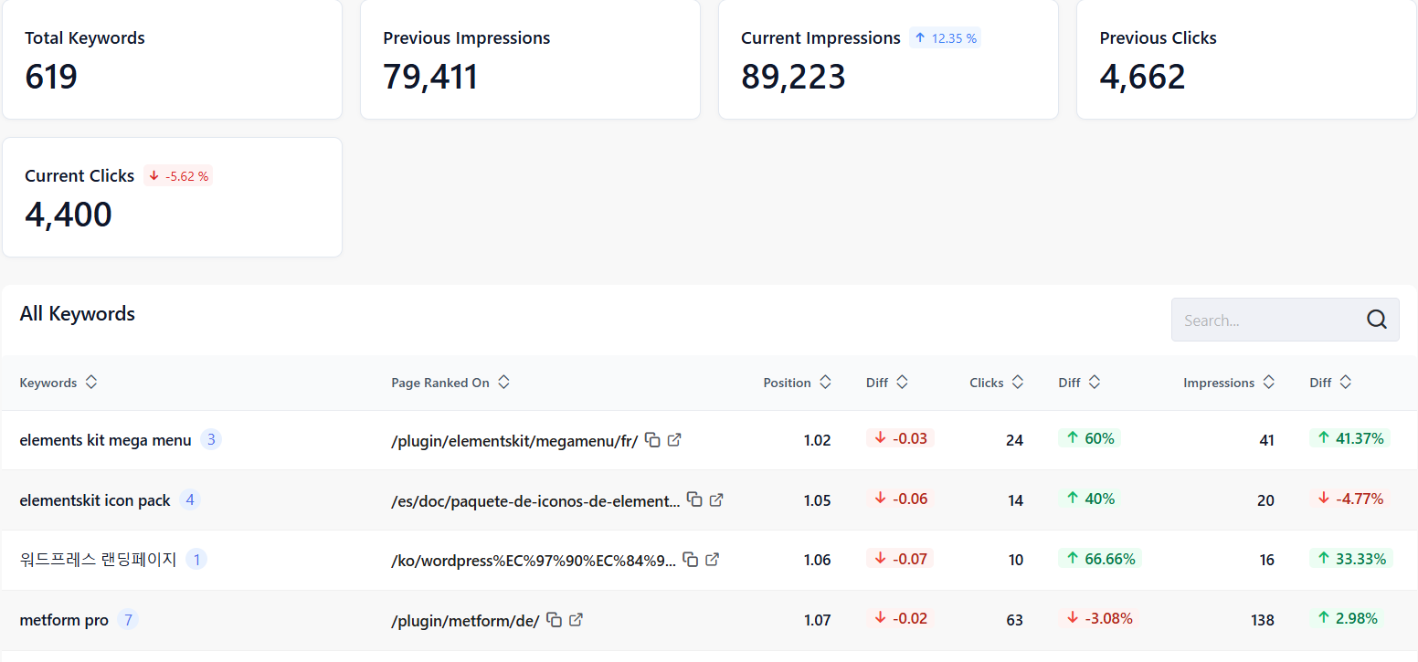Sort by Impressions Diff column
Image resolution: width=1418 pixels, height=662 pixels.
[x=1346, y=382]
